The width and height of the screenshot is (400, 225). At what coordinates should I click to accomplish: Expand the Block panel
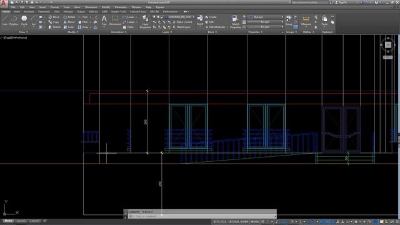[x=212, y=32]
